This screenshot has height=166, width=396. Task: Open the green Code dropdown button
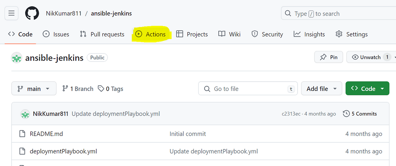367,89
